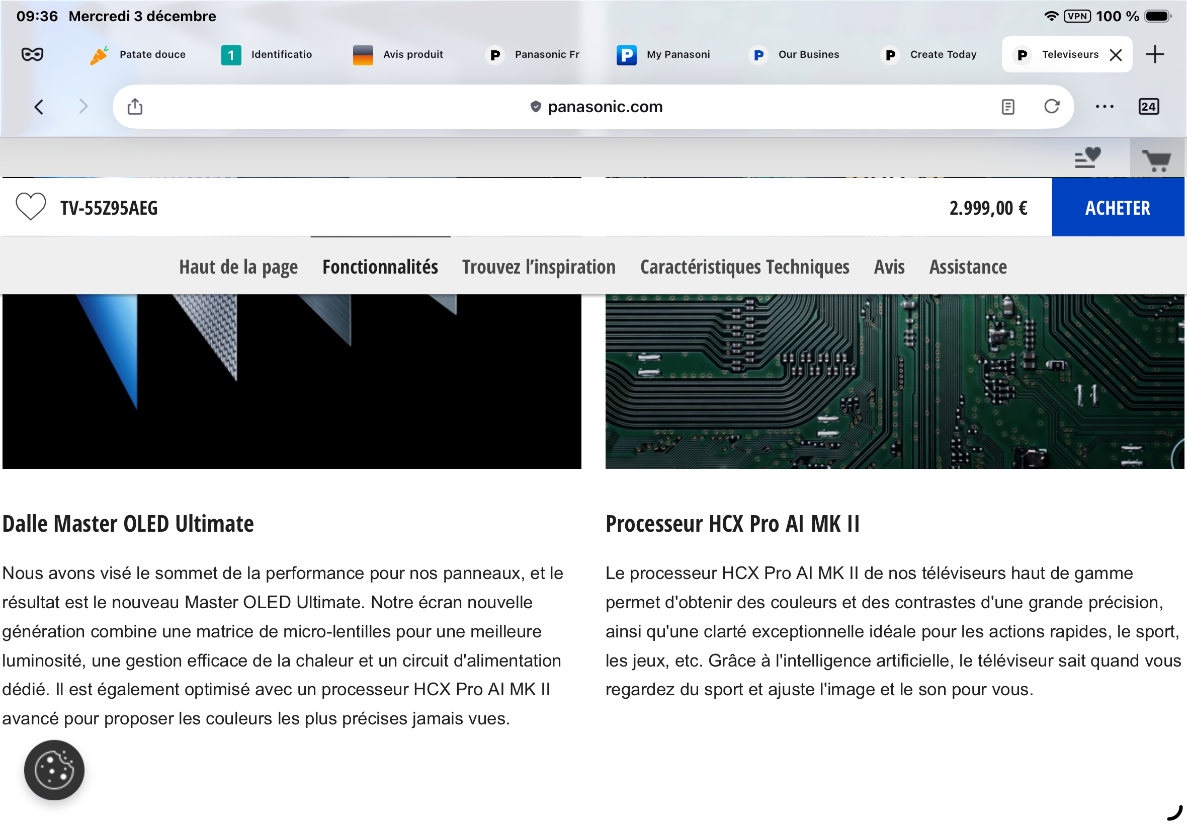Add a new browser tab

1154,54
